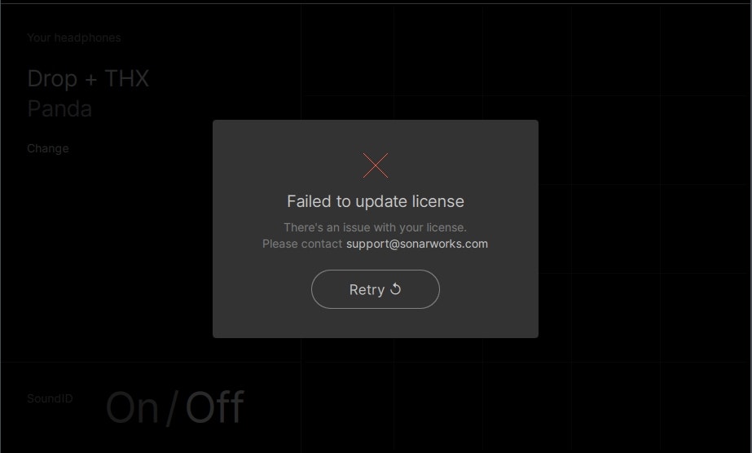The width and height of the screenshot is (752, 453).
Task: Click the SoundID label
Action: tap(50, 398)
